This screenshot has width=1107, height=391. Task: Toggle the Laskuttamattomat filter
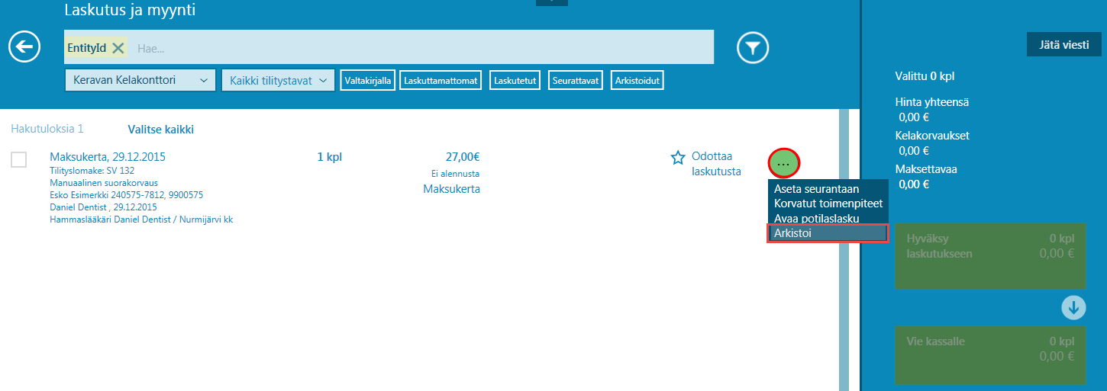pos(441,80)
